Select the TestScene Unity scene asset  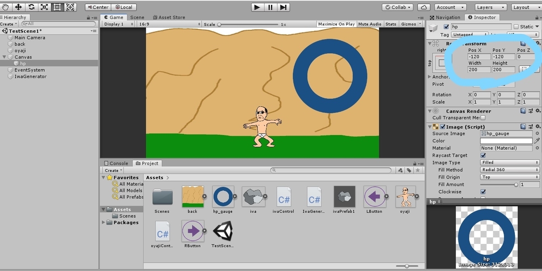pyautogui.click(x=223, y=231)
